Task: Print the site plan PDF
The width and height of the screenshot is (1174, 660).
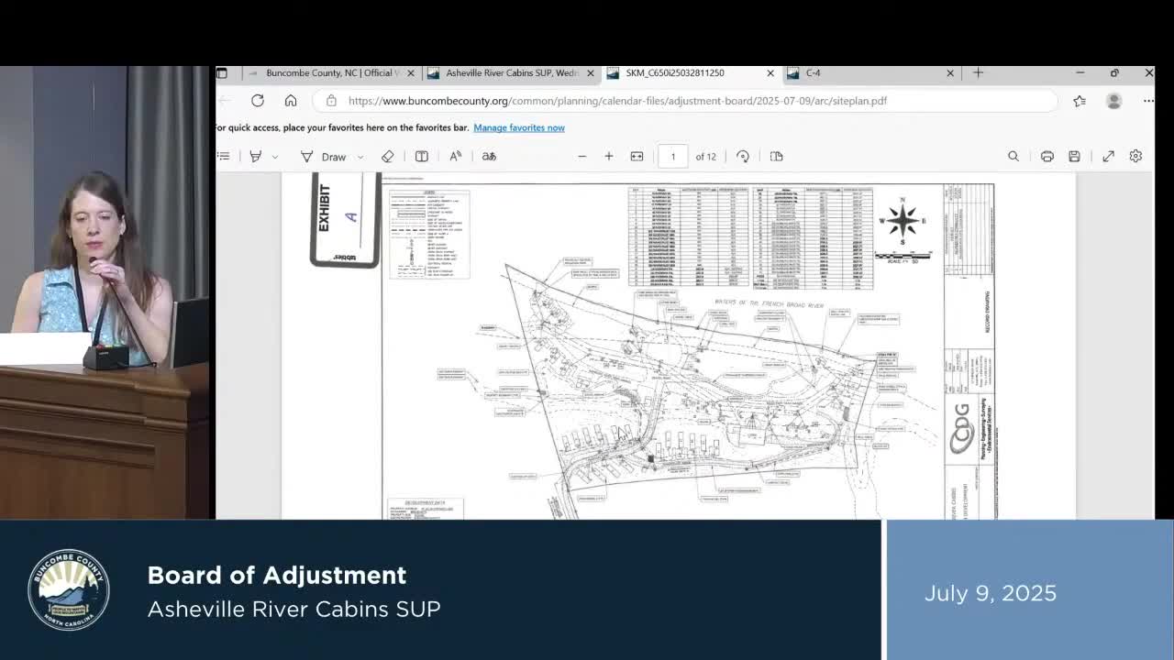Action: point(1047,157)
